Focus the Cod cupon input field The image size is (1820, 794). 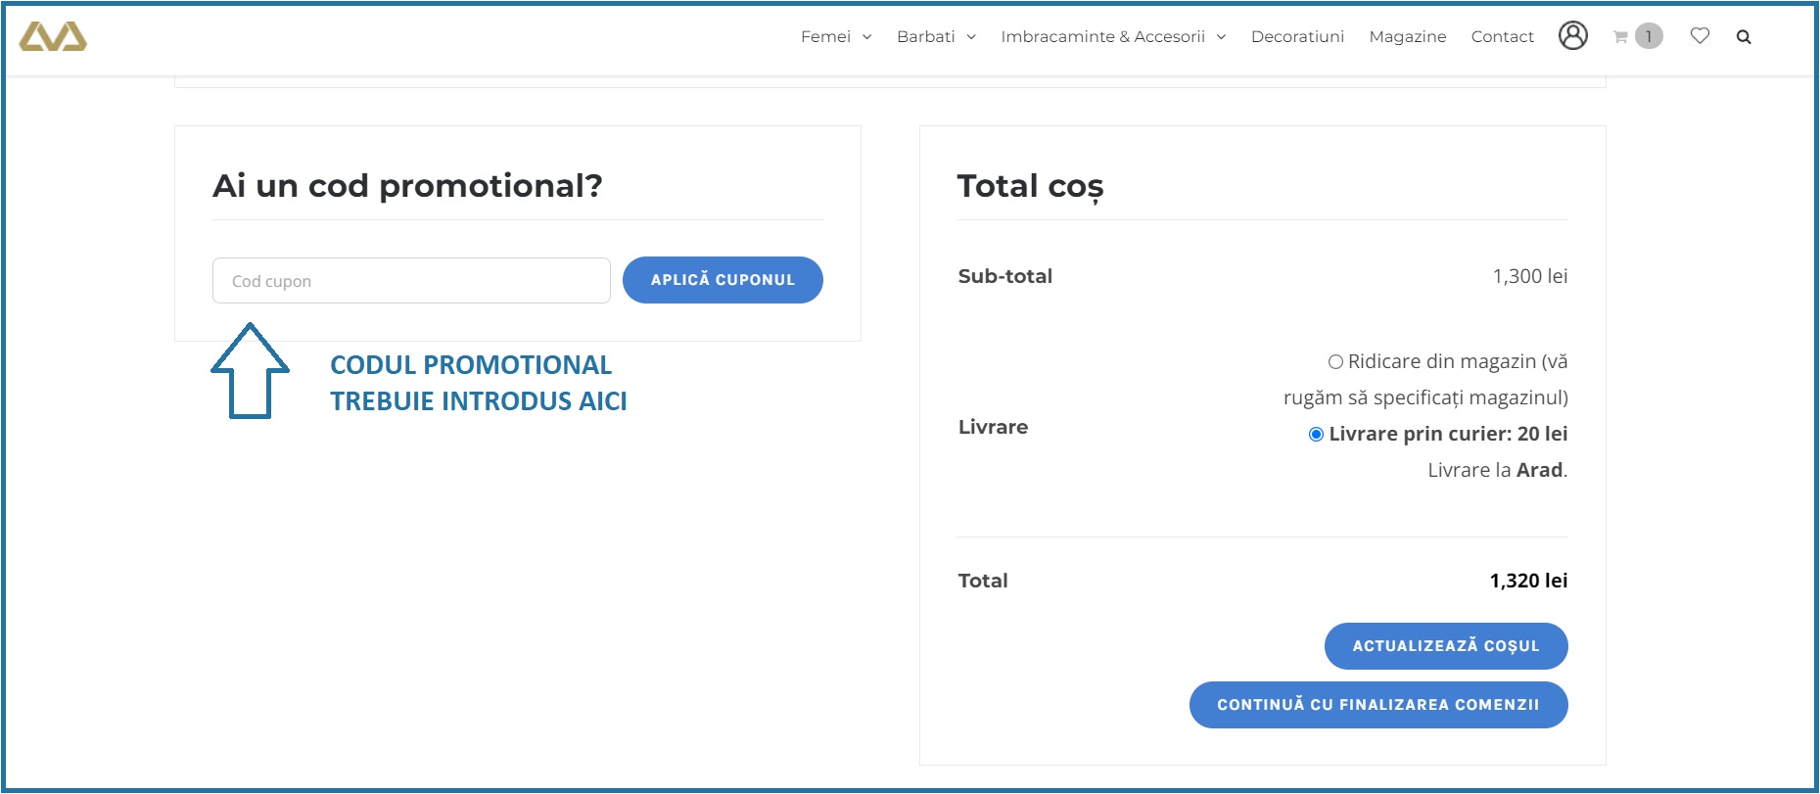[x=411, y=281]
